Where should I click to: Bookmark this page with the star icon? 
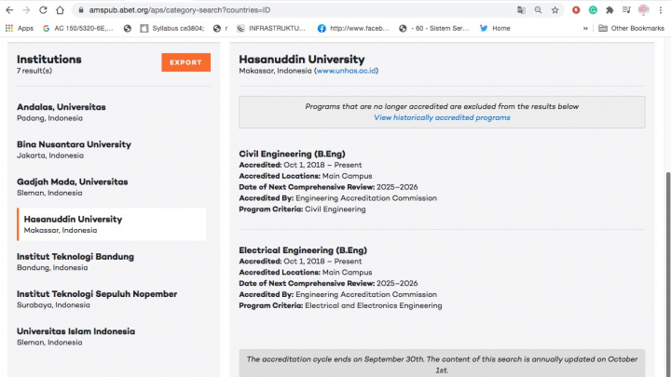[555, 9]
